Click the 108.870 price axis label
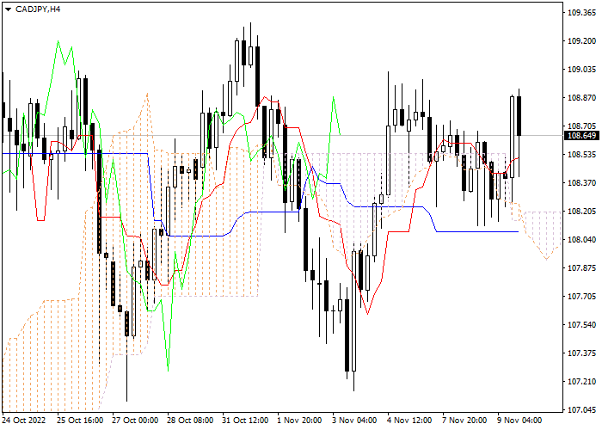The height and width of the screenshot is (430, 602). pyautogui.click(x=581, y=98)
